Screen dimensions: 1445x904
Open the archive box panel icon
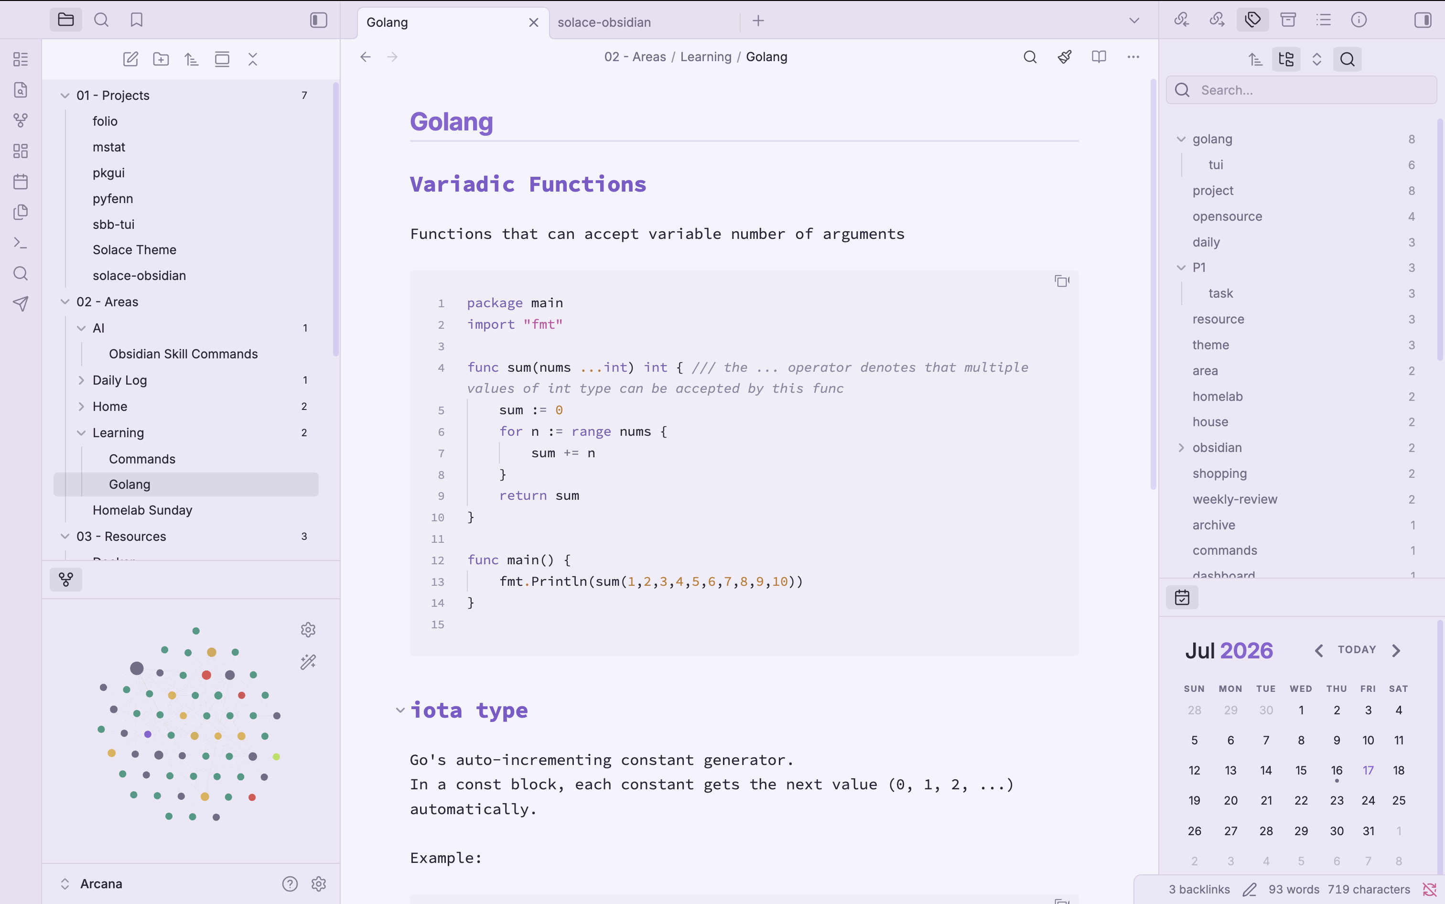[x=1288, y=20]
